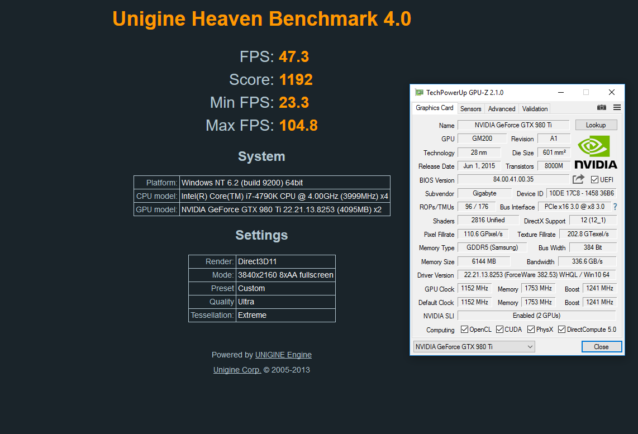Click the ROPs/TMUs field 96 / 176
Screen dimensions: 638x434
coord(477,207)
